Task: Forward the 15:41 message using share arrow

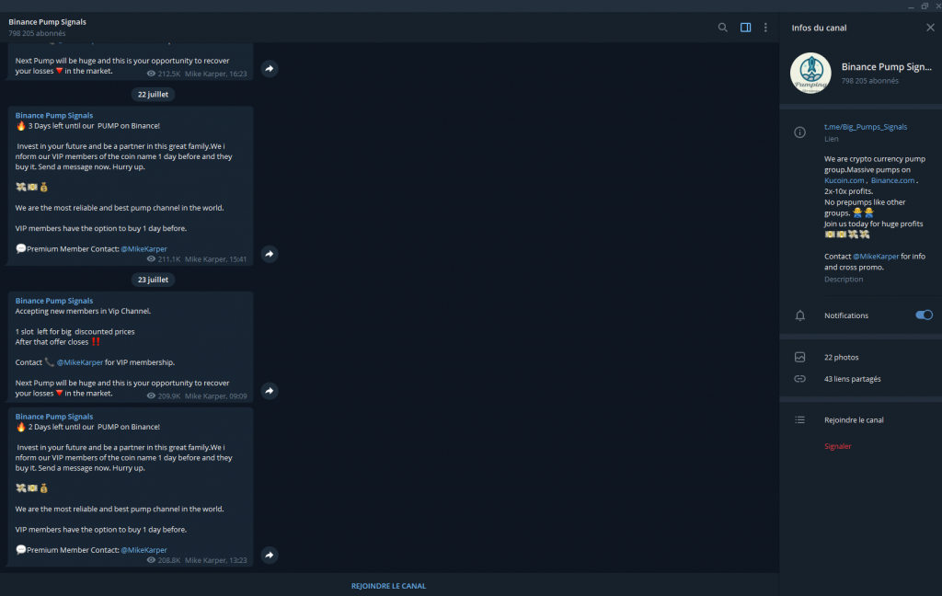Action: coord(270,254)
